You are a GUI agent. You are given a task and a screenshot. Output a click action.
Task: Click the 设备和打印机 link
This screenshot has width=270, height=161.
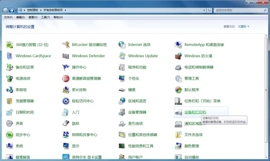pyautogui.click(x=195, y=112)
